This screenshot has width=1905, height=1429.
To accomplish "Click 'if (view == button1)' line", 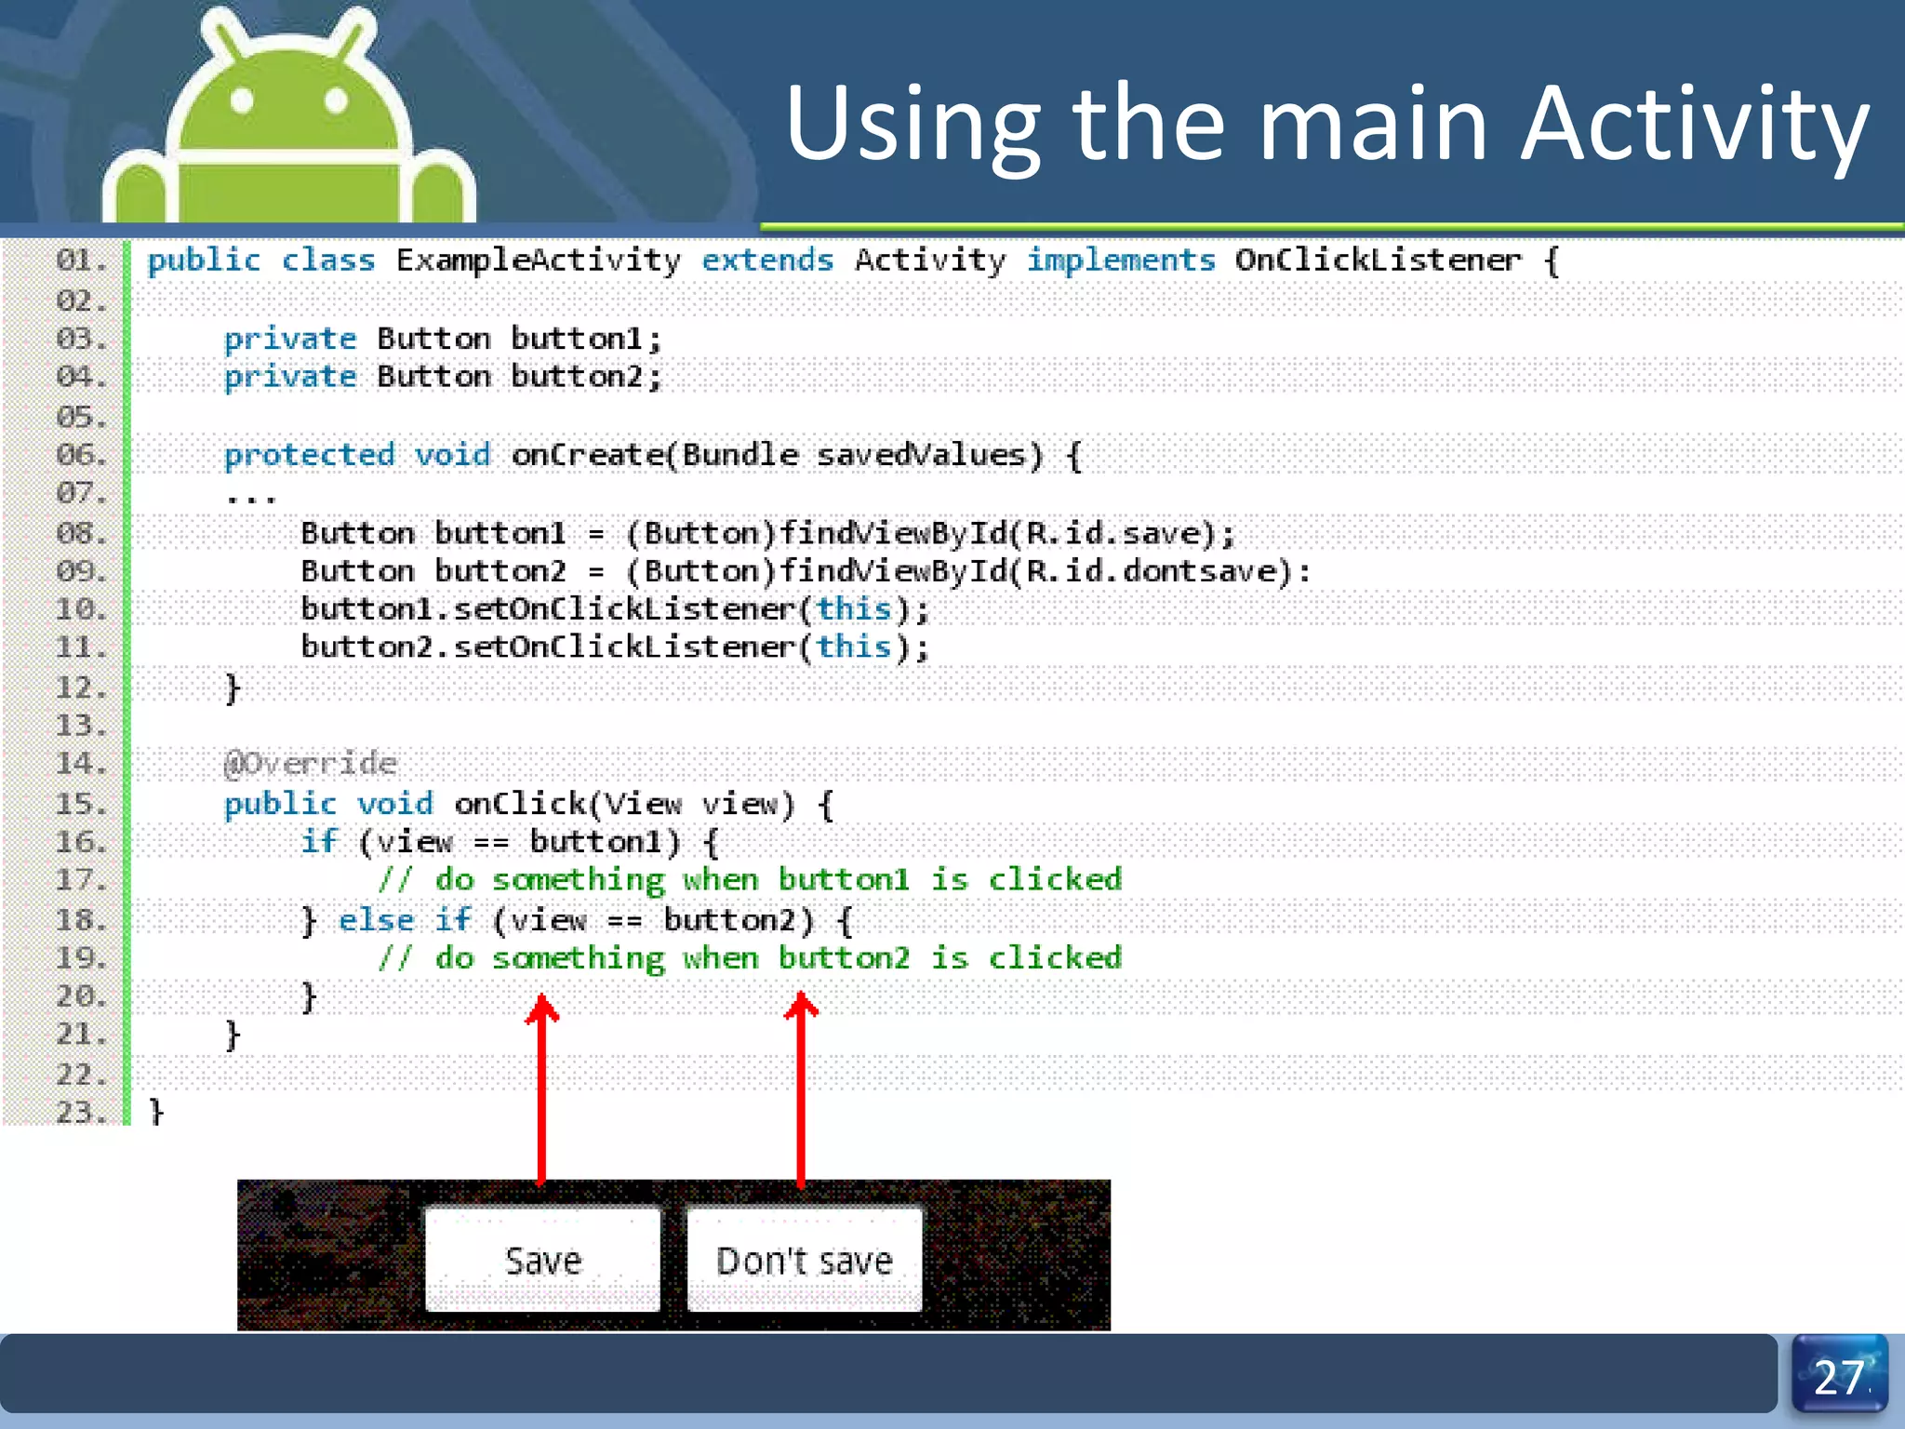I will [510, 842].
